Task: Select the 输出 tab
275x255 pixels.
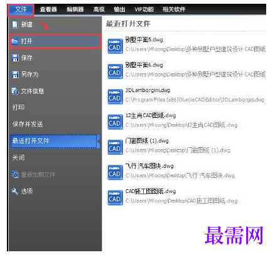Action: point(120,9)
